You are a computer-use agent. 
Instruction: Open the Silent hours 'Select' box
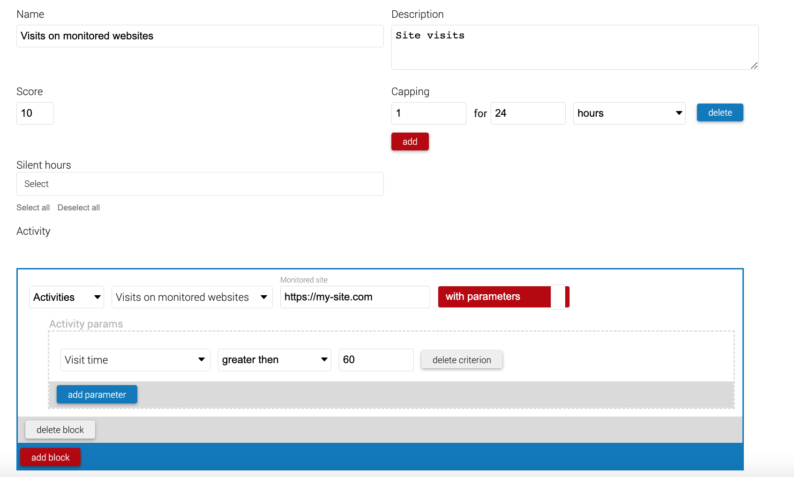click(200, 184)
